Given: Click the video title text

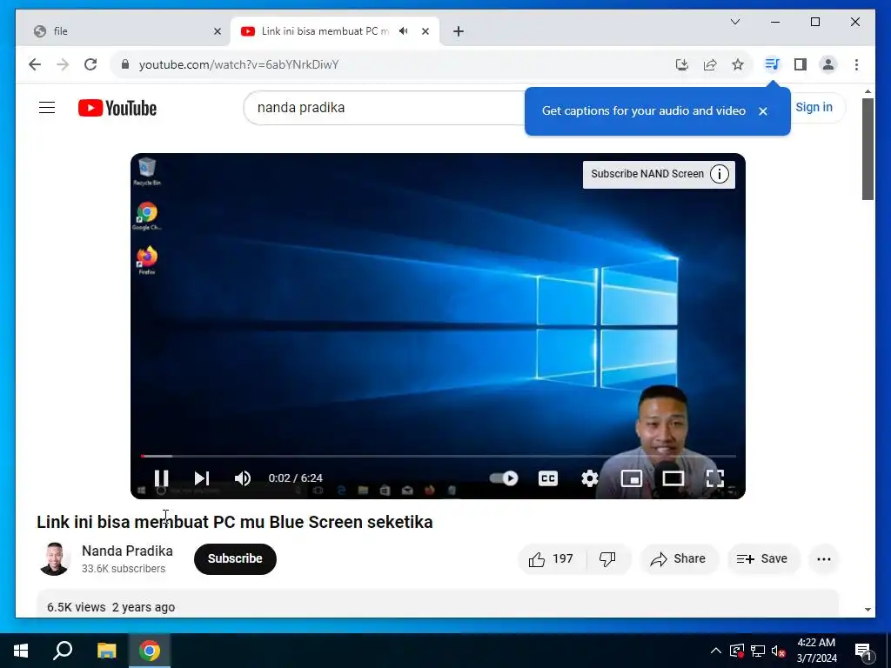Looking at the screenshot, I should click(235, 522).
